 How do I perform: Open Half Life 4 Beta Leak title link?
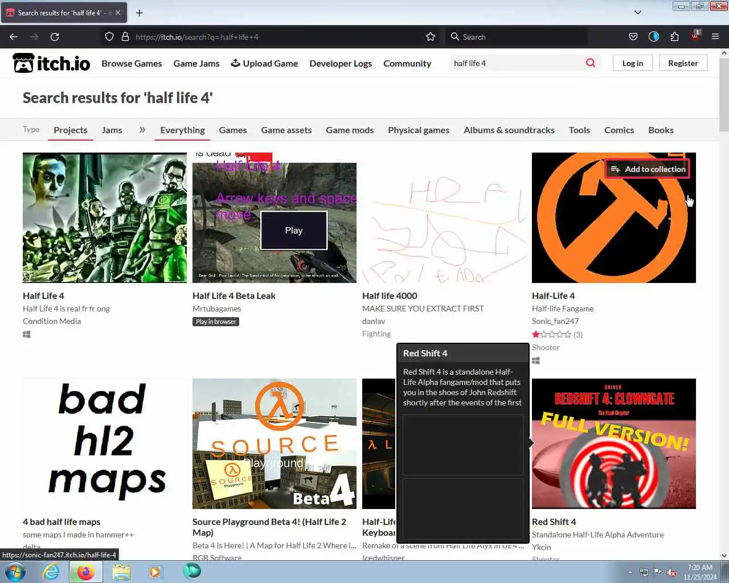click(234, 295)
